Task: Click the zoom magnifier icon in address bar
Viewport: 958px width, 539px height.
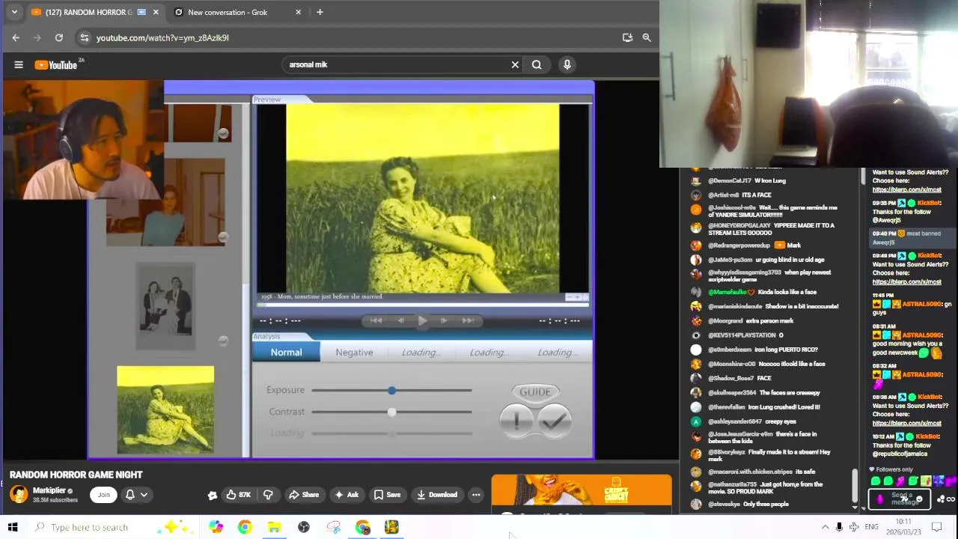Action: 647,37
